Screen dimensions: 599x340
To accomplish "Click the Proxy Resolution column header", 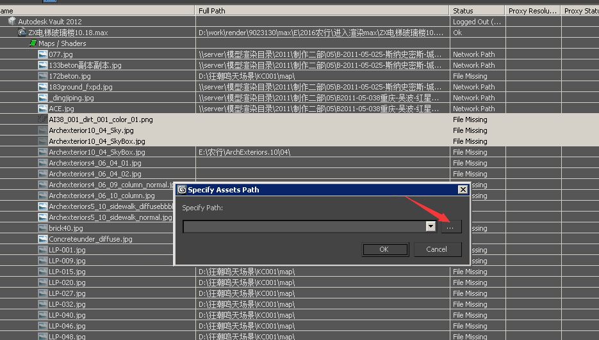I will pos(533,11).
